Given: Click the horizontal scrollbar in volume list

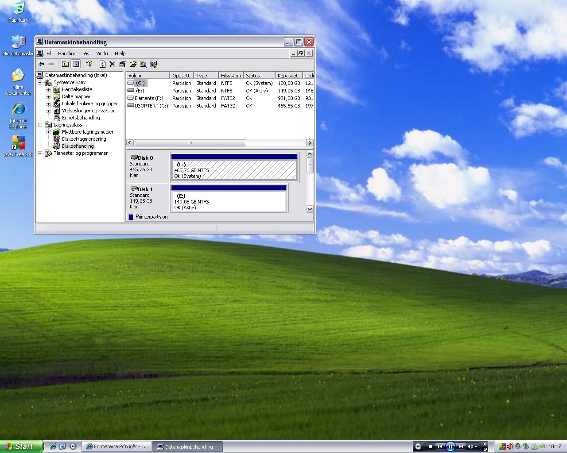Looking at the screenshot, I should 190,143.
